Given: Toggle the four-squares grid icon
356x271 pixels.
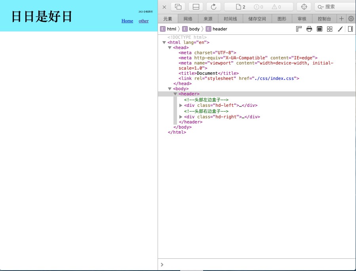Looking at the screenshot, I should pos(329,29).
